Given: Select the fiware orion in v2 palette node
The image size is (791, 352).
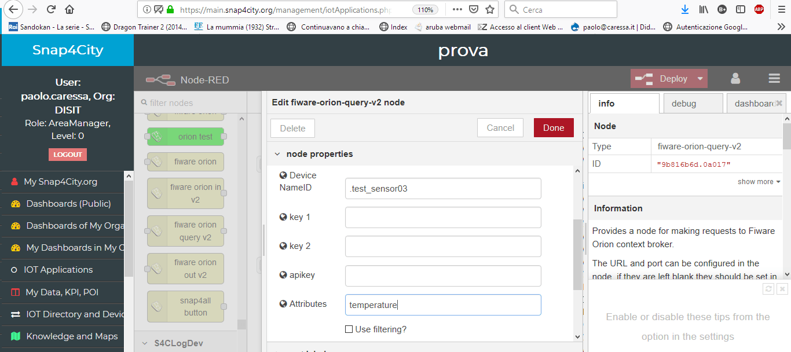Looking at the screenshot, I should (x=185, y=193).
